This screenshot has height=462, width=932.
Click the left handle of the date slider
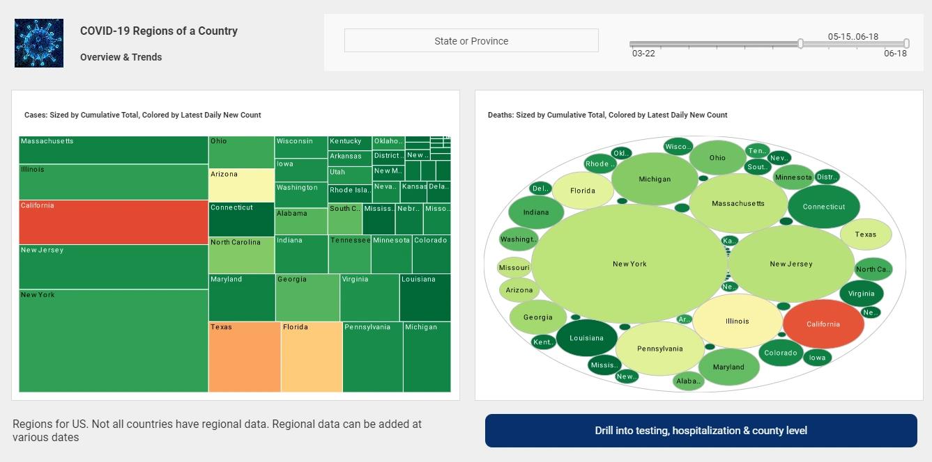pos(800,43)
